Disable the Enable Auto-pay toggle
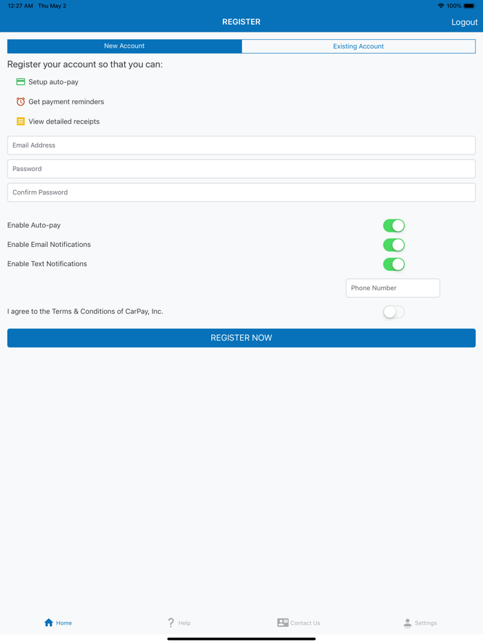The image size is (483, 644). tap(393, 225)
